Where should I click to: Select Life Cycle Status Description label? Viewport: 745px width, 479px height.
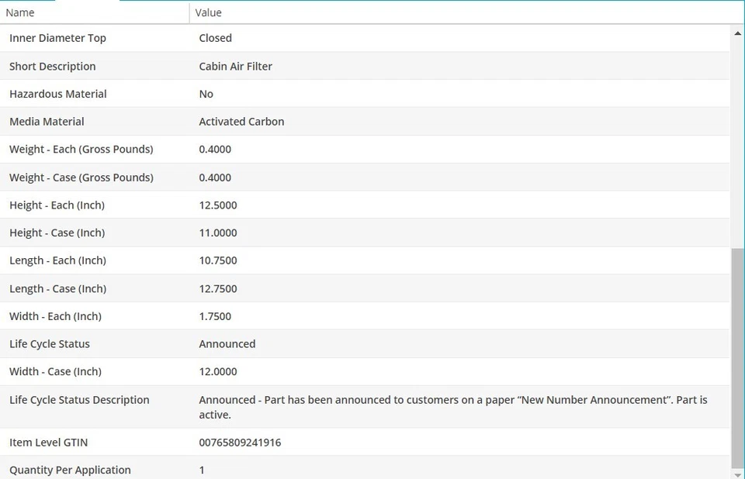79,400
